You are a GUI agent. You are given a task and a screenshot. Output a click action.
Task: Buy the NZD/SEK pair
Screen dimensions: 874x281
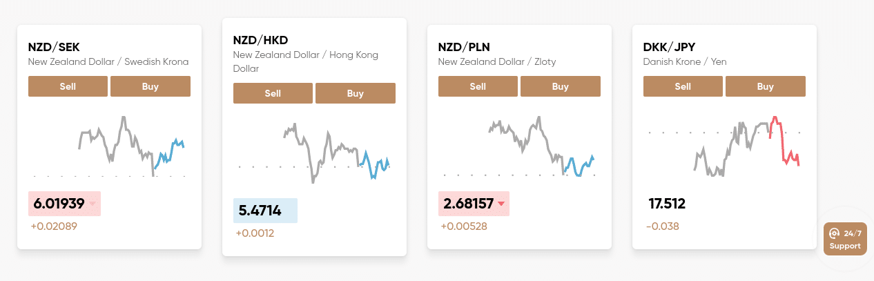pos(150,86)
